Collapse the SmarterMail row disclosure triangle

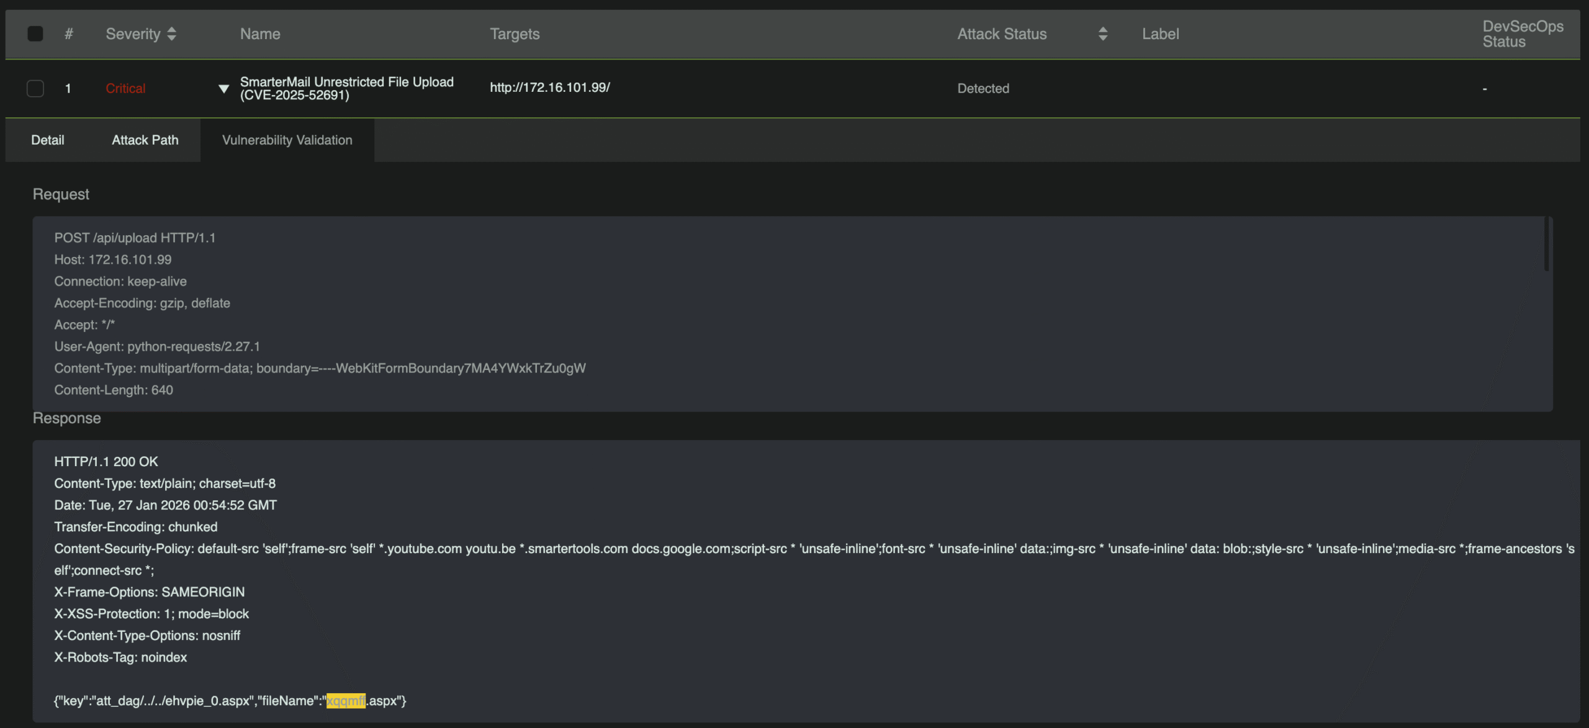(224, 89)
